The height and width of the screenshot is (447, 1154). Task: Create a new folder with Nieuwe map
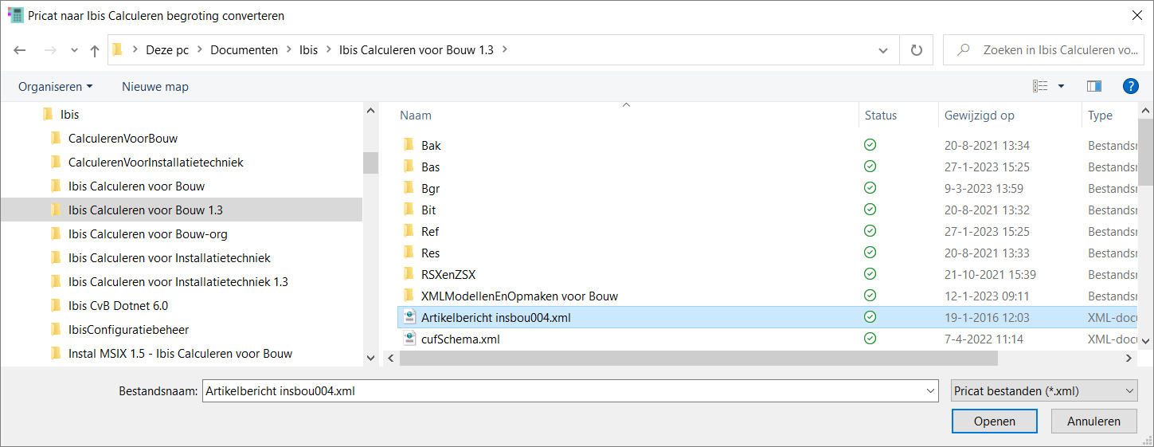tap(155, 86)
